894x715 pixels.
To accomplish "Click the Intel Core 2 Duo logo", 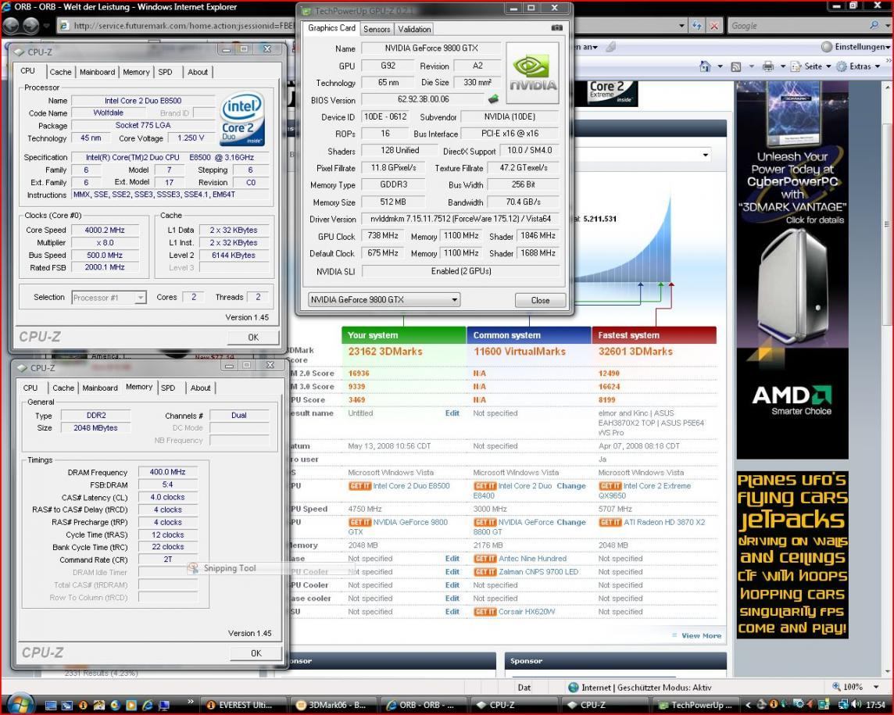I will click(x=241, y=119).
